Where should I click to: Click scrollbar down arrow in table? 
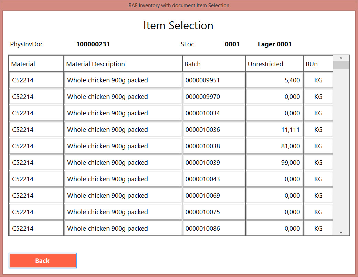point(341,232)
